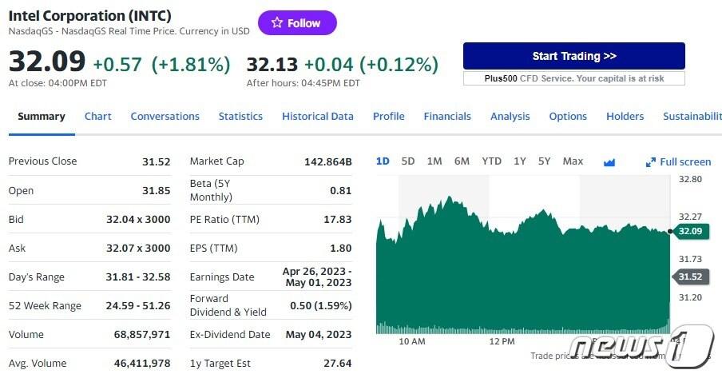Show the Max chart range
722x378 pixels.
[573, 161]
